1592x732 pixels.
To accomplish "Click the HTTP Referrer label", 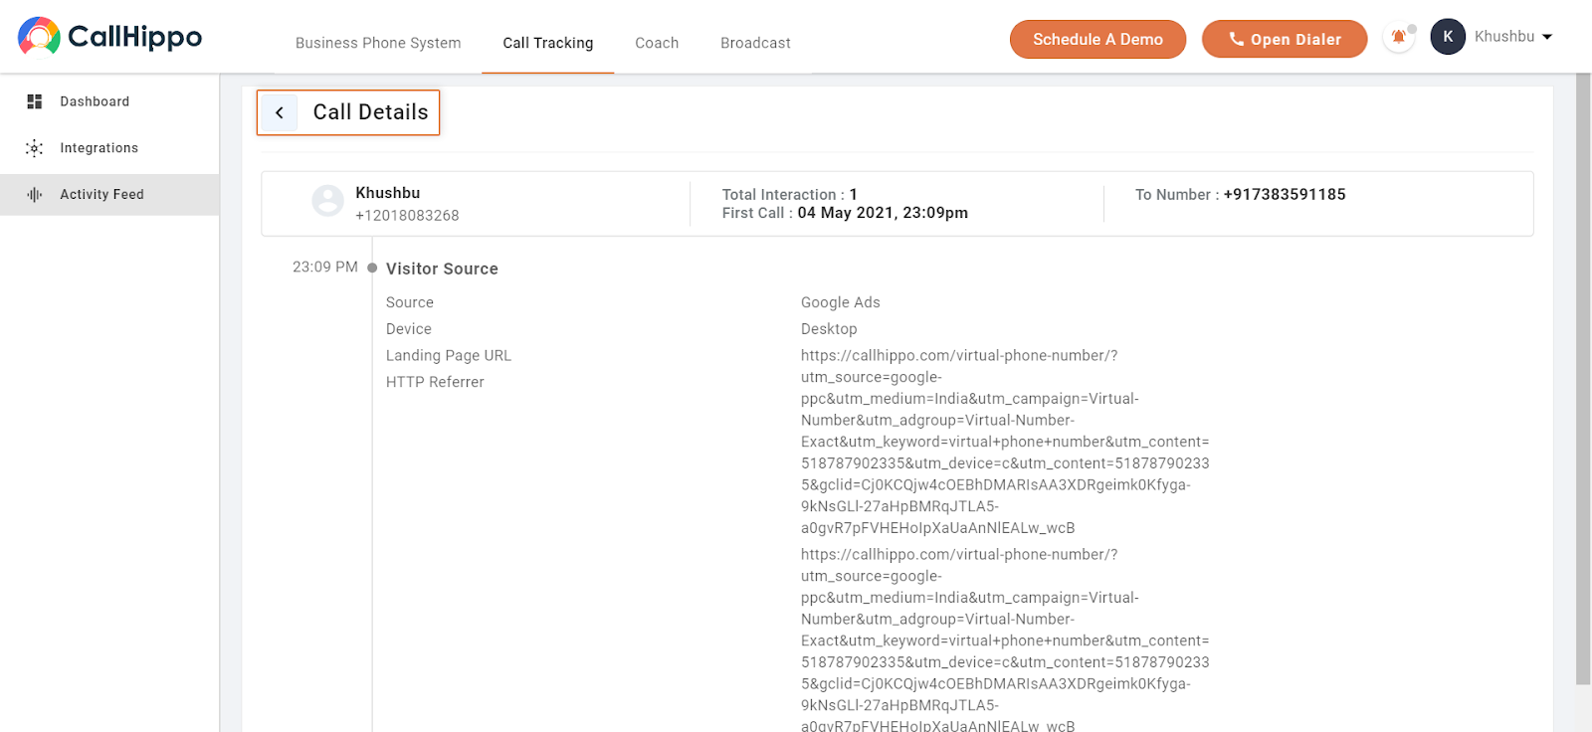I will (435, 382).
